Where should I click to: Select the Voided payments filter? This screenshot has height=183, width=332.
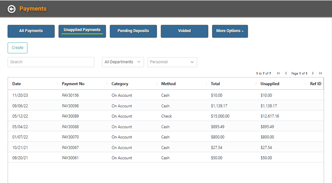[x=184, y=31]
